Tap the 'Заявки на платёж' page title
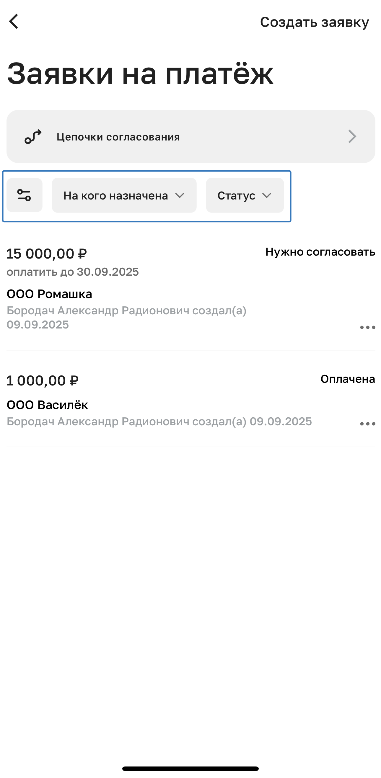 point(140,73)
